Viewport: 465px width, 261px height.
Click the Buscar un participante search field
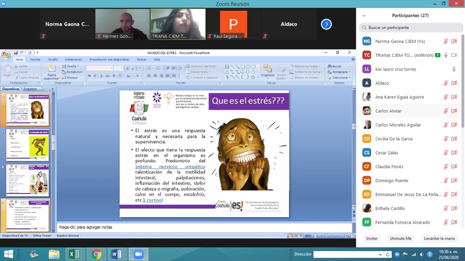click(x=411, y=27)
